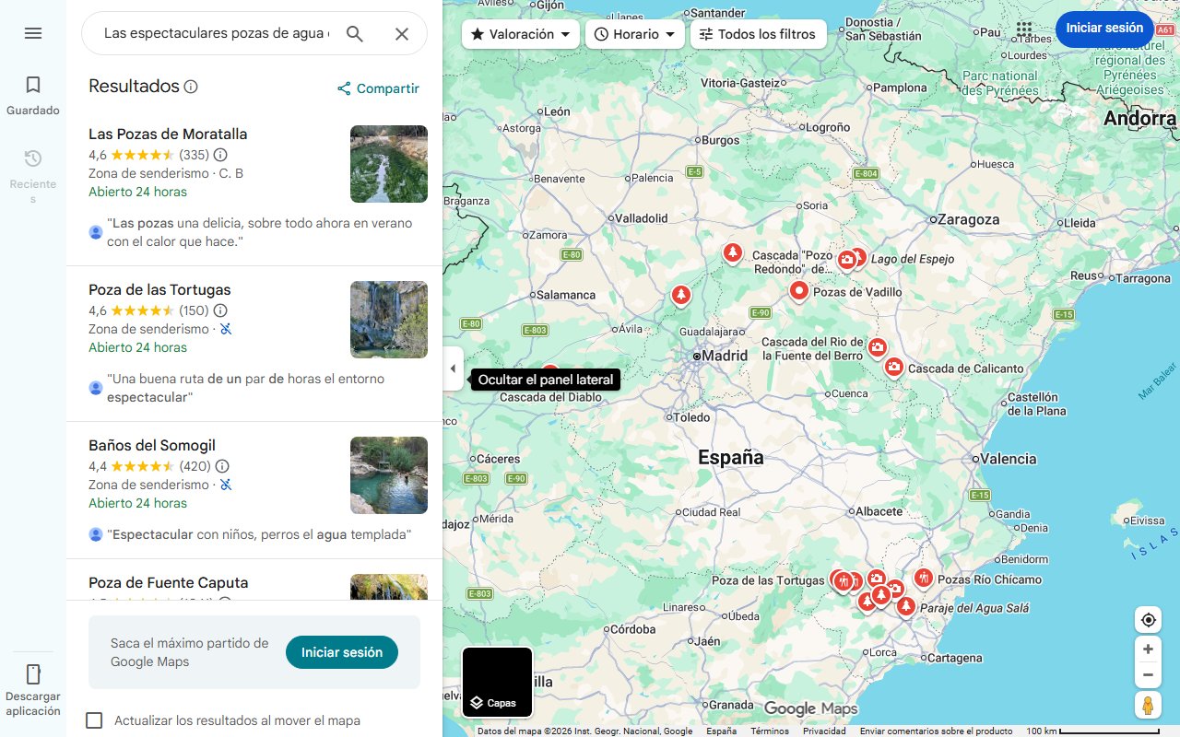Click the search magnifier icon
The image size is (1180, 737).
click(x=355, y=33)
